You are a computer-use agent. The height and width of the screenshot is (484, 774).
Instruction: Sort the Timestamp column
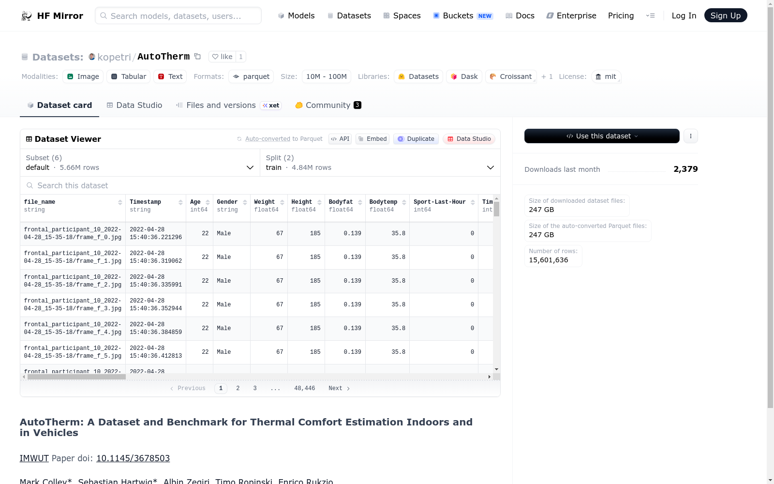(180, 202)
